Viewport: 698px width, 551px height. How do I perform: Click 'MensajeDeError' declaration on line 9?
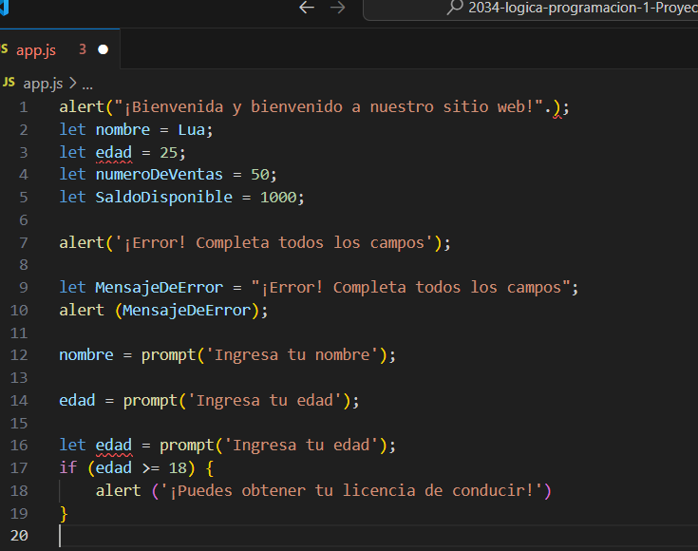[x=159, y=288]
